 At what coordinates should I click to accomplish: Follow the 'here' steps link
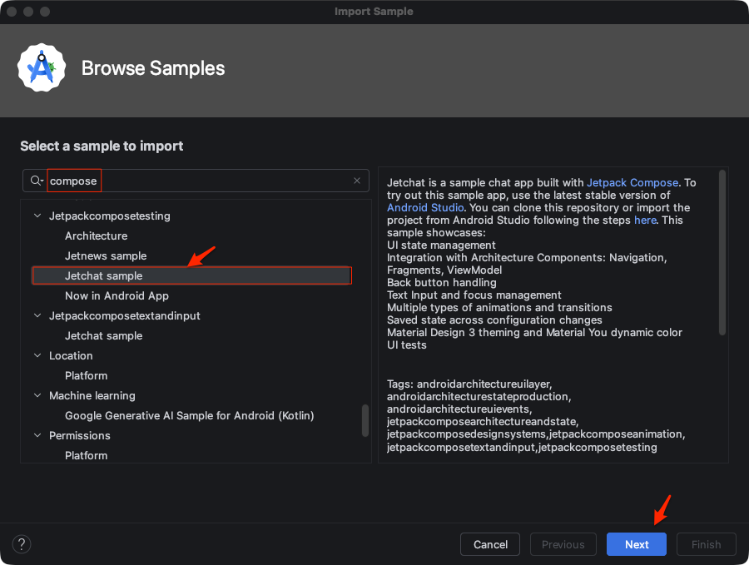(645, 221)
